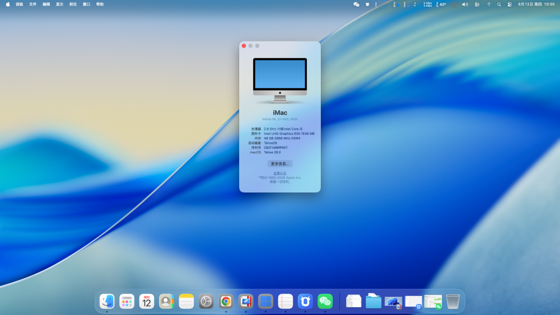Click the Retina 5K, 27-inch, 2020 subtitle
The image size is (560, 315).
(280, 119)
